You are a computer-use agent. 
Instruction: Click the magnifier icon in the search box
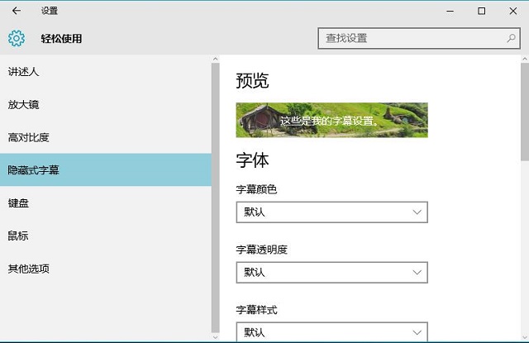511,38
